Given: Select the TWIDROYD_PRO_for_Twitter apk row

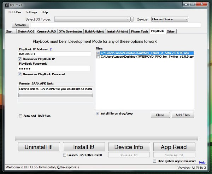Looking at the screenshot, I should pyautogui.click(x=147, y=57).
